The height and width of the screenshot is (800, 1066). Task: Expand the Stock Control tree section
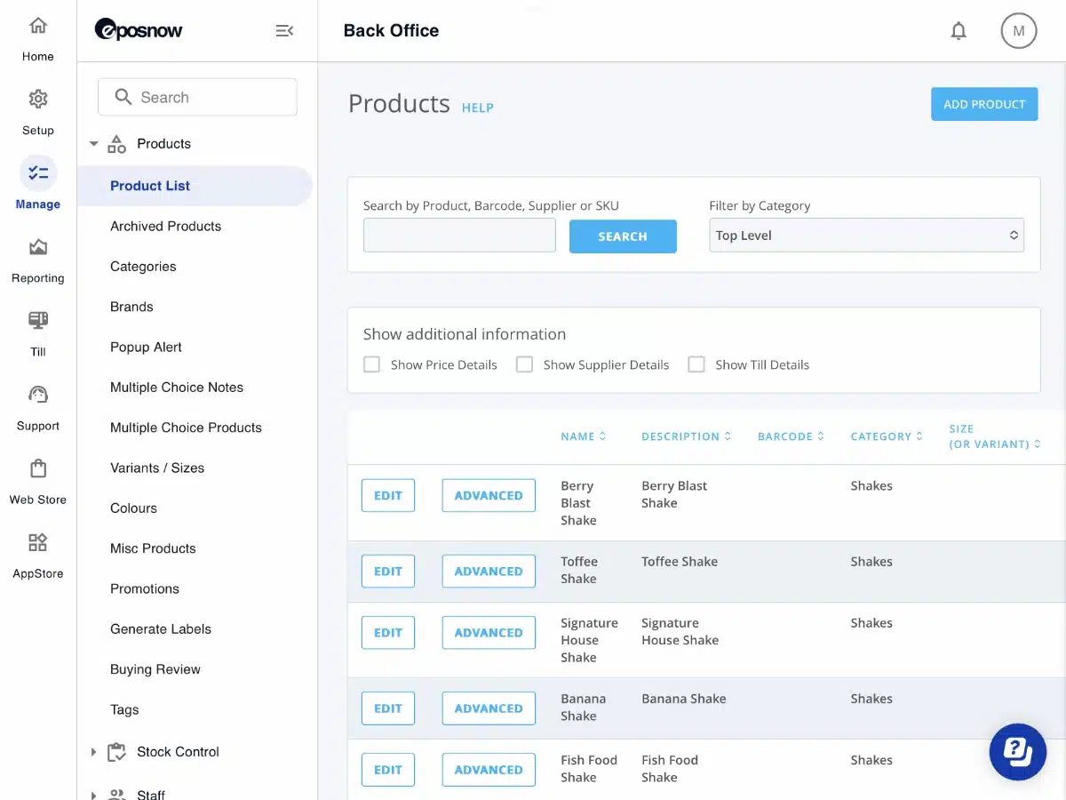pos(94,752)
